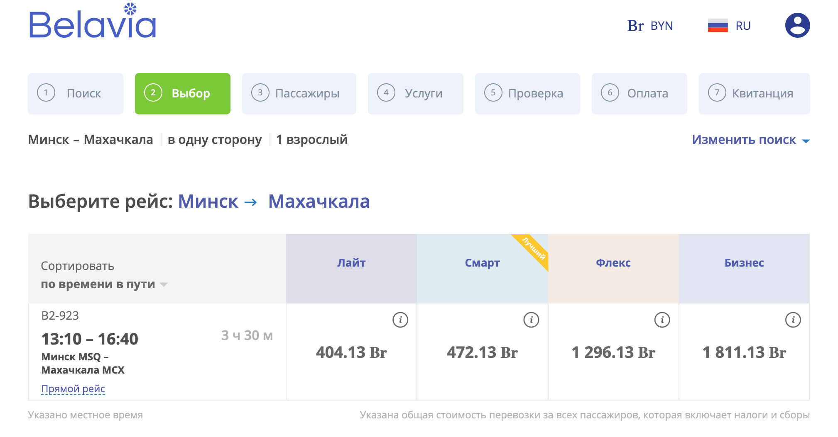Open the sort by 'по времени в пути' dropdown

104,284
